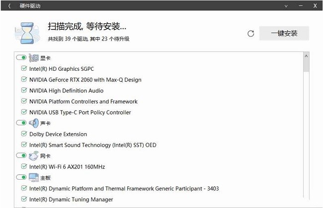The width and height of the screenshot is (323, 208).
Task: Click the speaker icon beside 声卡
Action: pyautogui.click(x=34, y=123)
